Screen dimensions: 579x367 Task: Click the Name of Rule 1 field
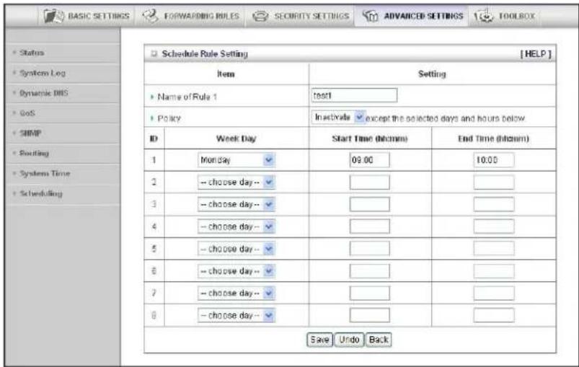coord(354,95)
